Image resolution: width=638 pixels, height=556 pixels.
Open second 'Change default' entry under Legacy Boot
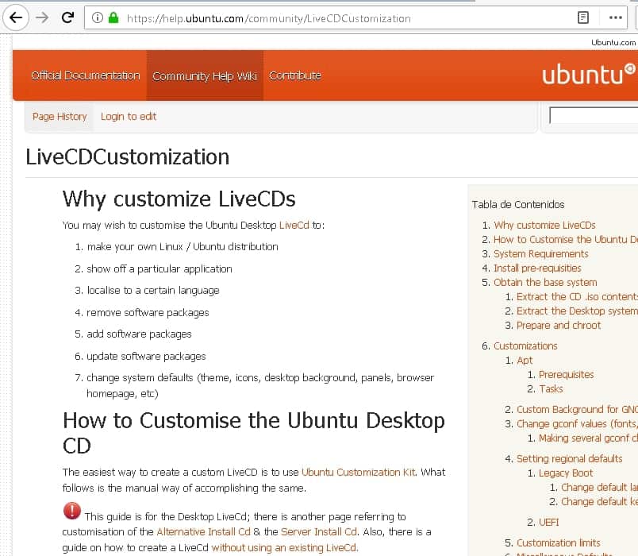coord(599,502)
